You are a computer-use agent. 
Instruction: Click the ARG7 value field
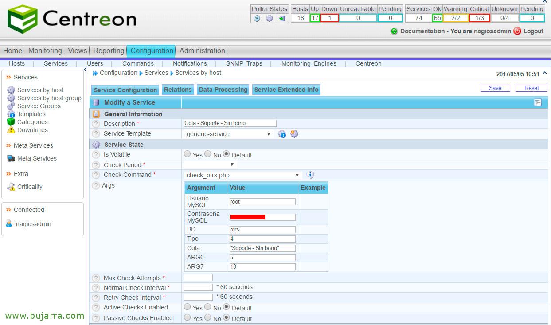[x=262, y=267]
